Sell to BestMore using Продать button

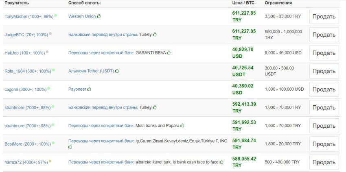[x=324, y=144]
